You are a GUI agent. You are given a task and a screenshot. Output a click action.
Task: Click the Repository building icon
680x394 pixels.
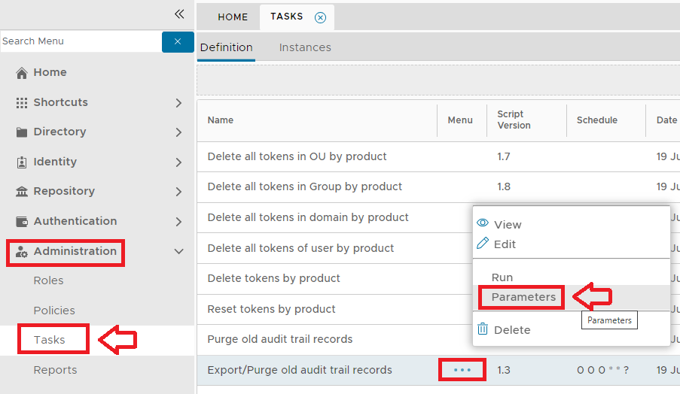(x=22, y=192)
